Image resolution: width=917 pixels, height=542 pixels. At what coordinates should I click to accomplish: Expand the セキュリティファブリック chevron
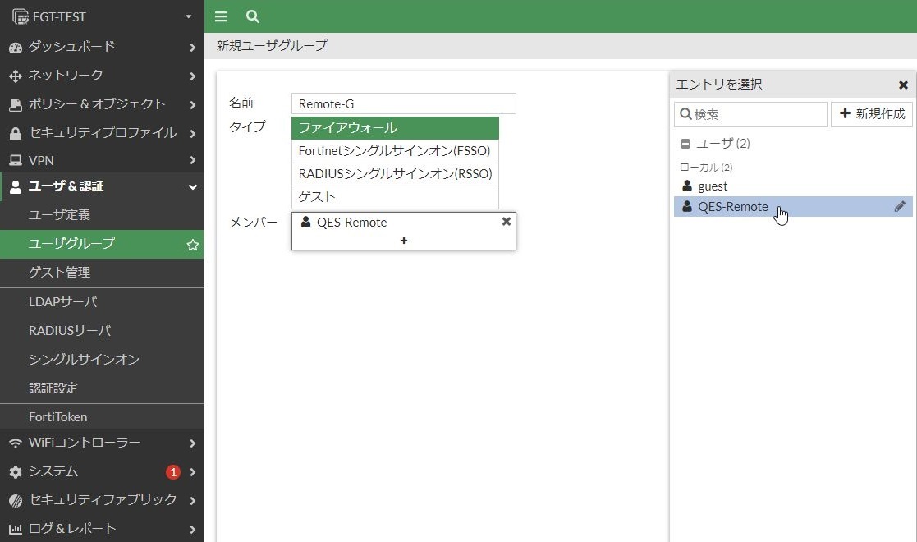click(x=192, y=500)
